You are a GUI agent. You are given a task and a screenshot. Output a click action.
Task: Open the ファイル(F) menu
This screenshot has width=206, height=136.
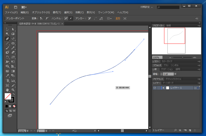coord(11,12)
